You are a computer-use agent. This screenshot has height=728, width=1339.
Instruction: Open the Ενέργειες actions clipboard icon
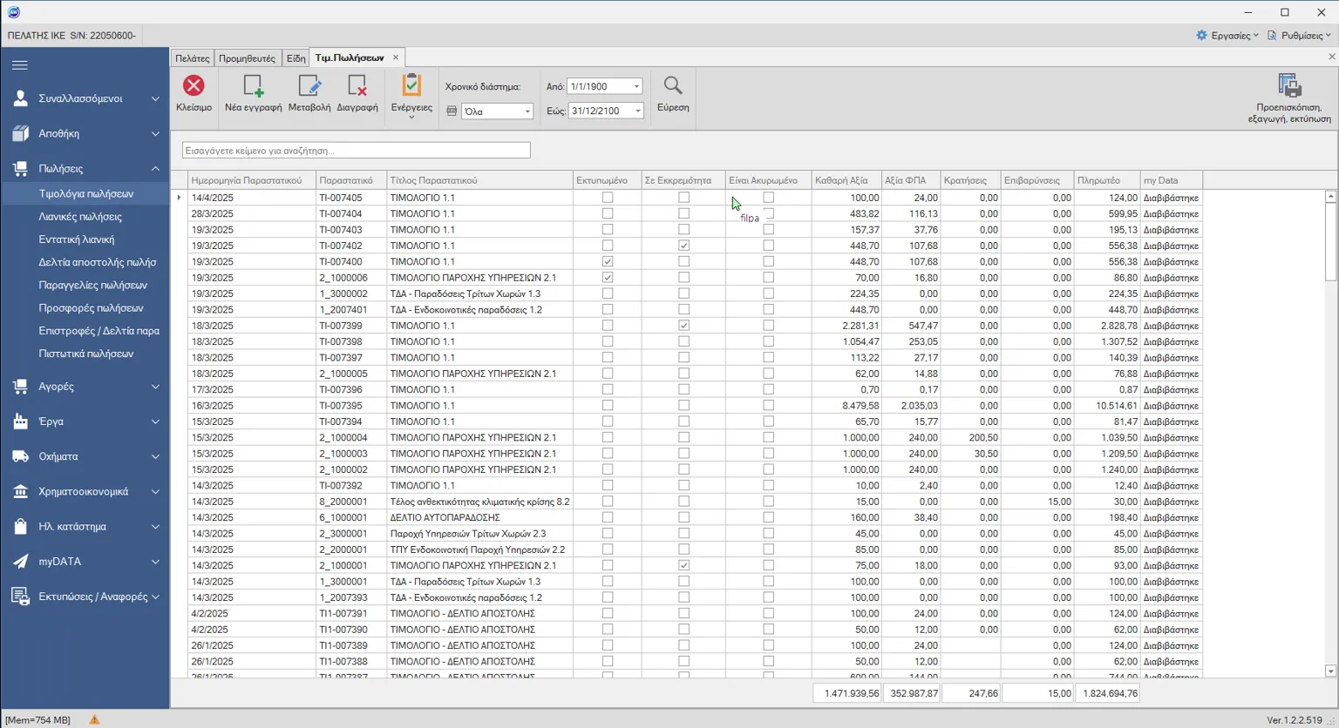click(411, 85)
